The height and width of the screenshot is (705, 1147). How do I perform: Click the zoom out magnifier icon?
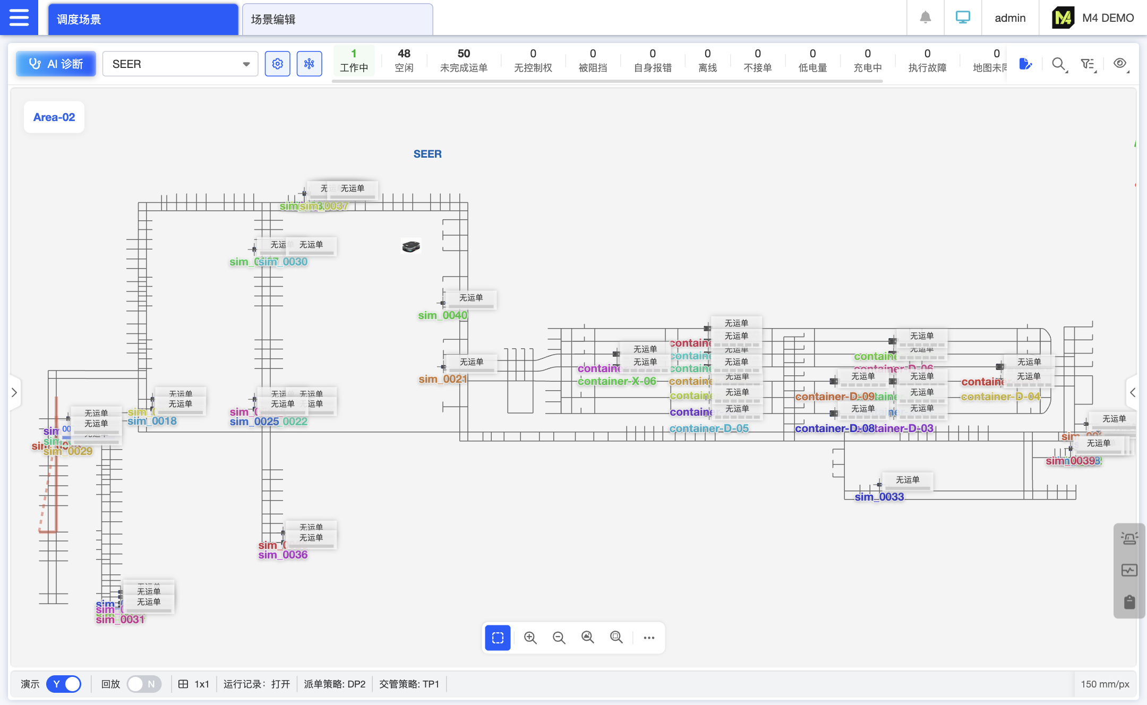(559, 638)
